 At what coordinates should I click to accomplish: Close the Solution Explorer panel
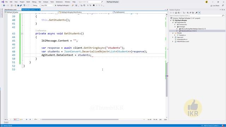click(224, 10)
